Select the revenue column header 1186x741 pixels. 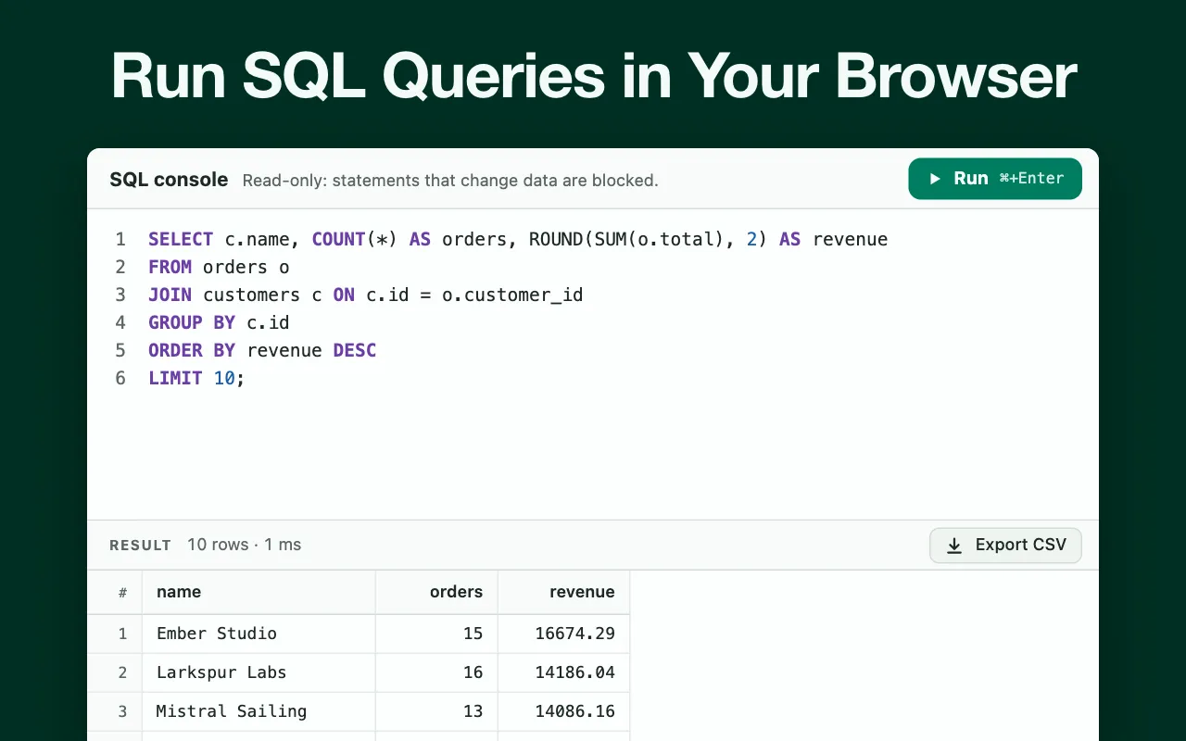[563, 592]
